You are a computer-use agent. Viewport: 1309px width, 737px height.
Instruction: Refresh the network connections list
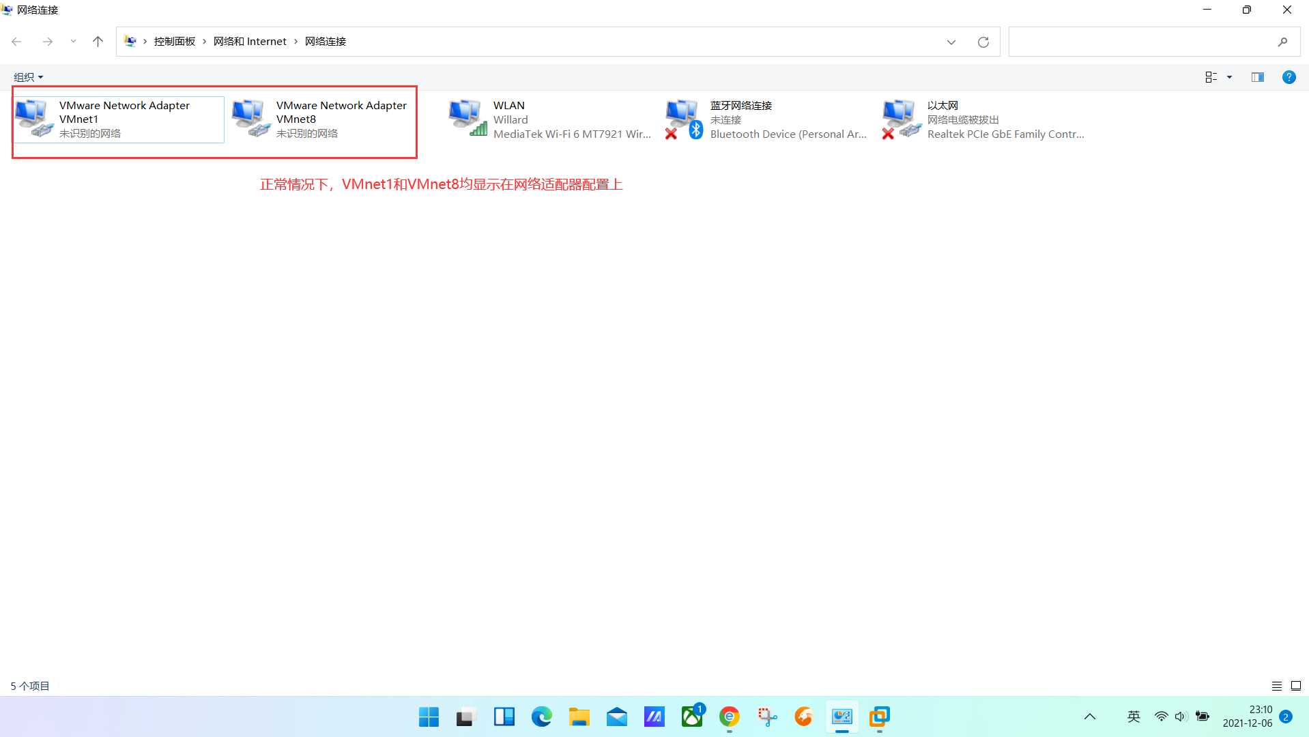983,42
